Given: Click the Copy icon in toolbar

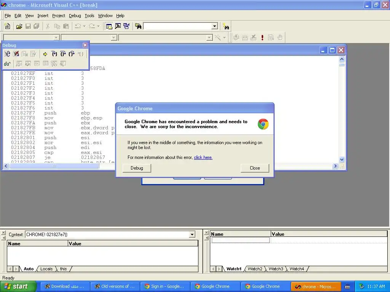Looking at the screenshot, I should point(57,26).
